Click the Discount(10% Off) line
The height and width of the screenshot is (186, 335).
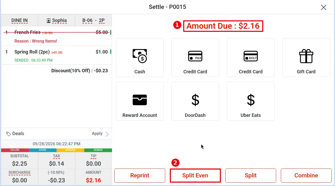80,71
